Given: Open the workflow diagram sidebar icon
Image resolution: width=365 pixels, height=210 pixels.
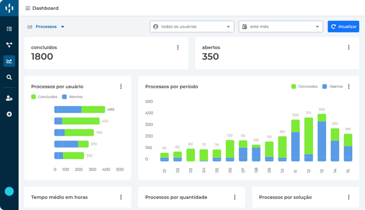Looking at the screenshot, I should pyautogui.click(x=9, y=45).
